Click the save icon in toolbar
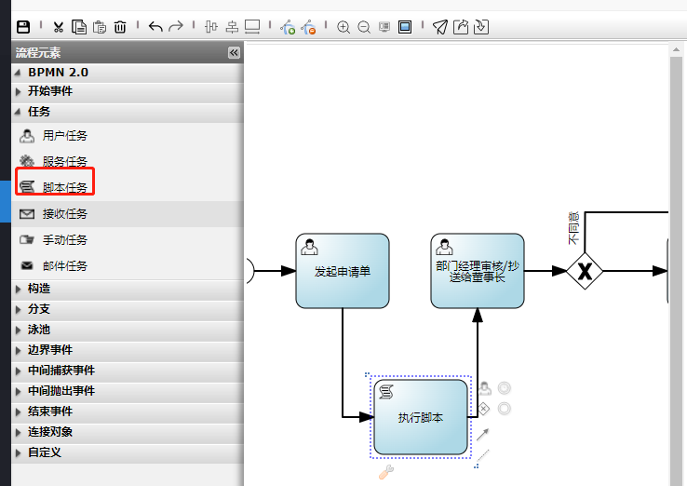Viewport: 687px width, 486px height. point(23,27)
